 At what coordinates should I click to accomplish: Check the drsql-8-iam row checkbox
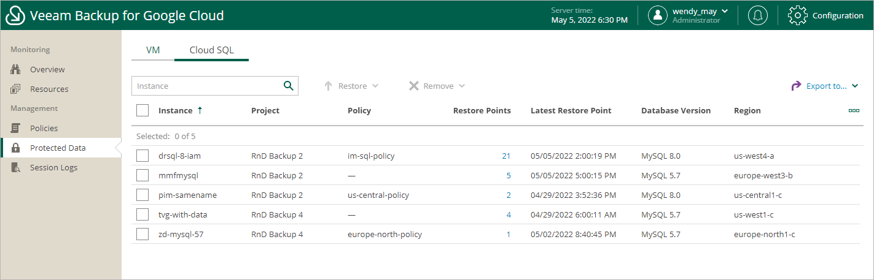[142, 156]
